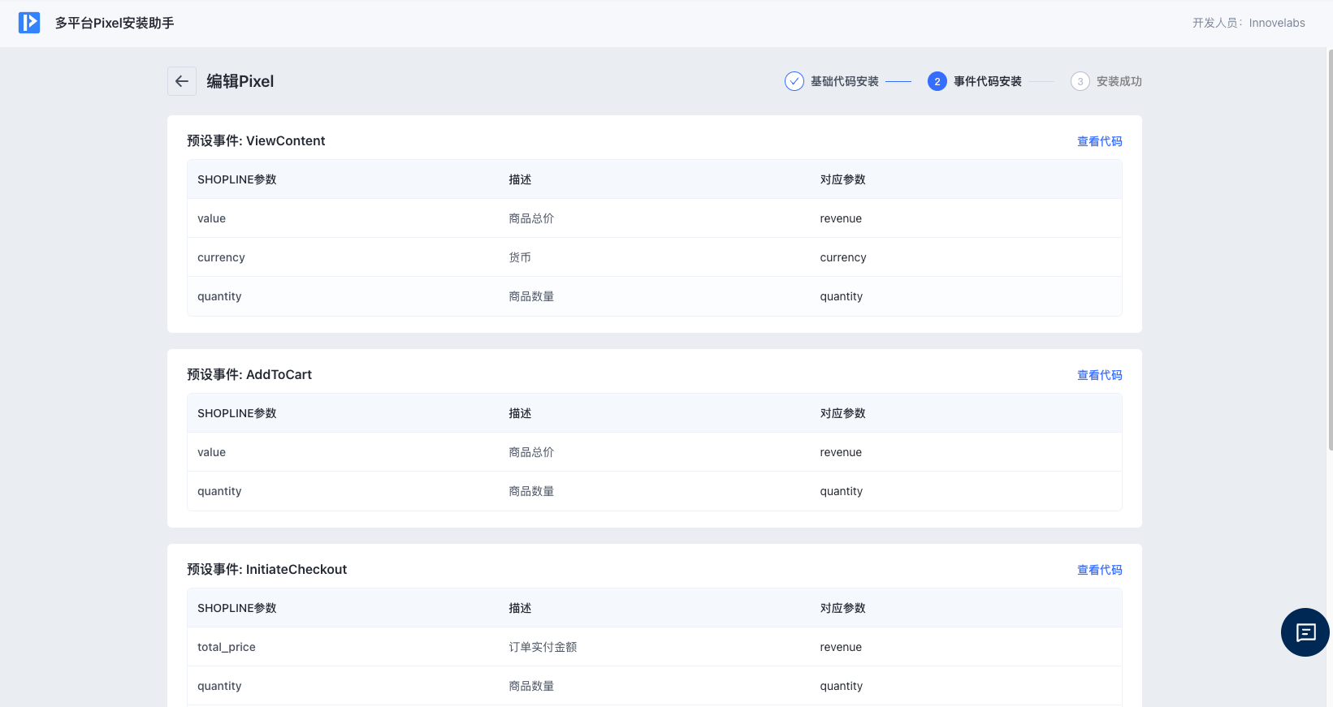Click the 多平台Pixel安装助手 app title

point(115,23)
